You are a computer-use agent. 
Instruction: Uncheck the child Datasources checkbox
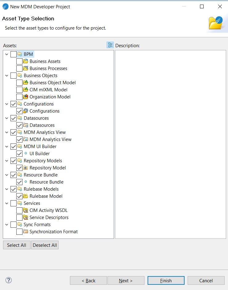click(x=19, y=125)
